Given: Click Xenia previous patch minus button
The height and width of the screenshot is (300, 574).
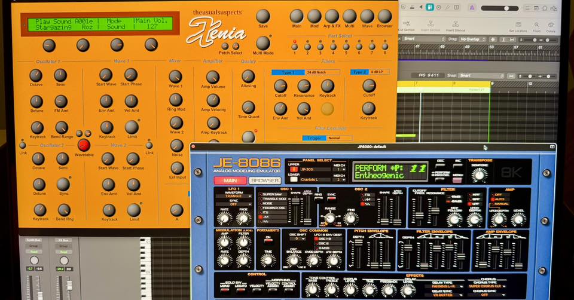Looking at the screenshot, I should coord(225,46).
